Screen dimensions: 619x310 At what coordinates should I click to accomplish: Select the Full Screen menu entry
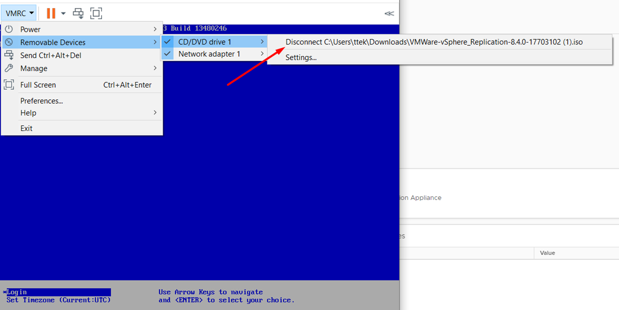(x=38, y=85)
